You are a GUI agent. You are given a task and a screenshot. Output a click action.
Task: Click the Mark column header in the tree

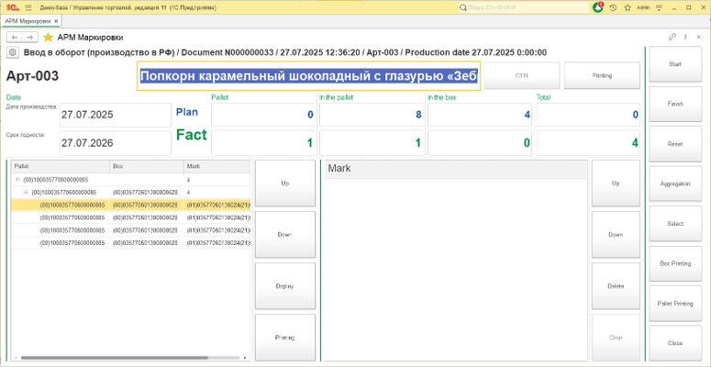click(x=217, y=166)
